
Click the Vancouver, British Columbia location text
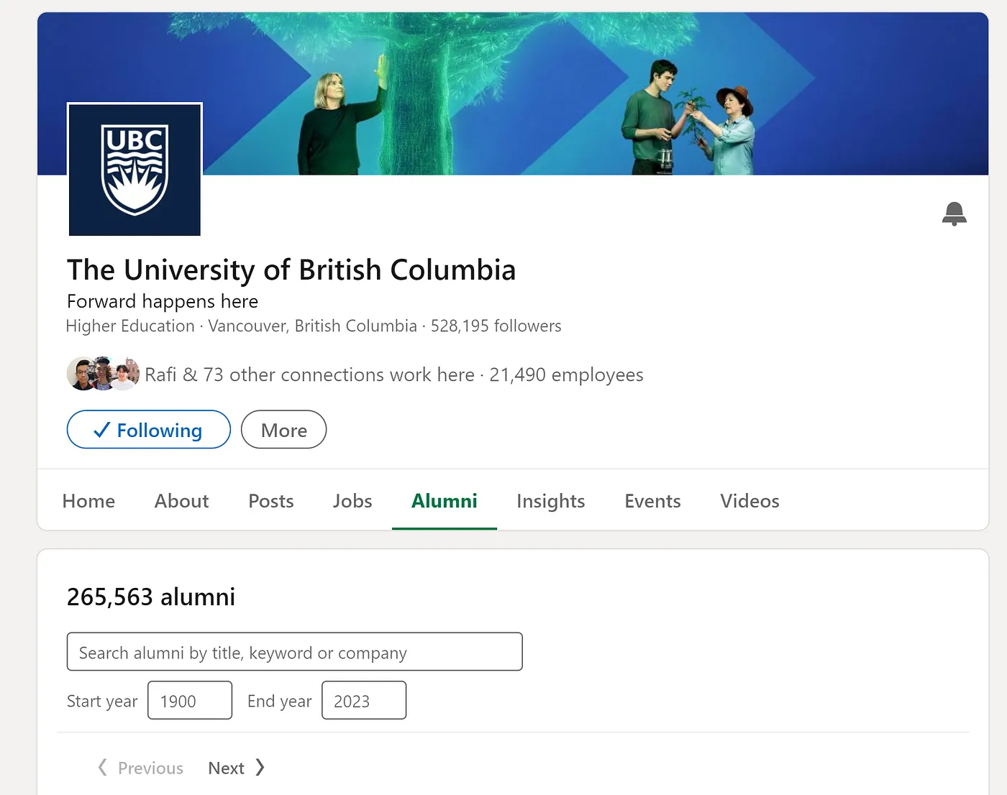313,326
